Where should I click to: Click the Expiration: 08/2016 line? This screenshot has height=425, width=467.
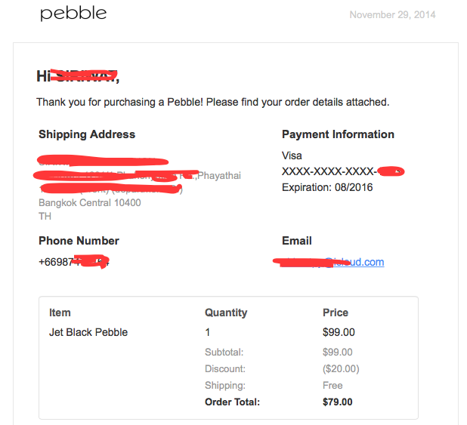pyautogui.click(x=327, y=187)
